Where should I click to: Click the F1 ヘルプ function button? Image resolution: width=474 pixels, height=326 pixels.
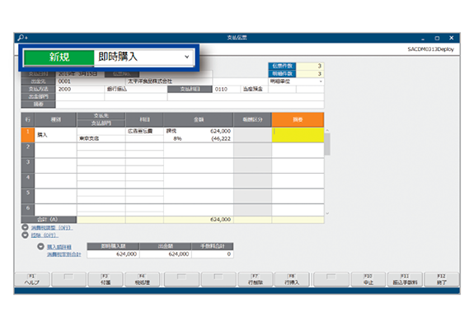pyautogui.click(x=32, y=279)
